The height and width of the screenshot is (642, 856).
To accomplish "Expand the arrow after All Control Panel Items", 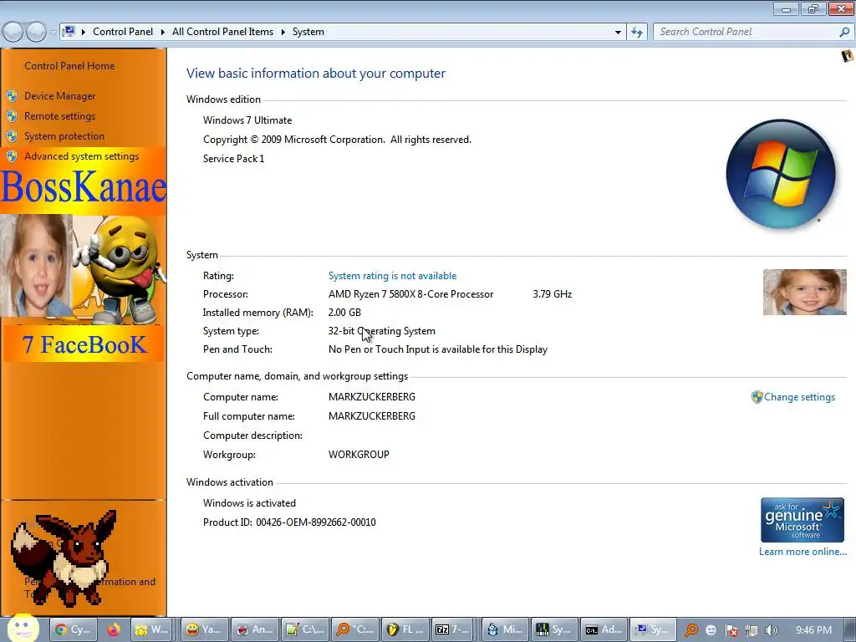I will [x=283, y=33].
